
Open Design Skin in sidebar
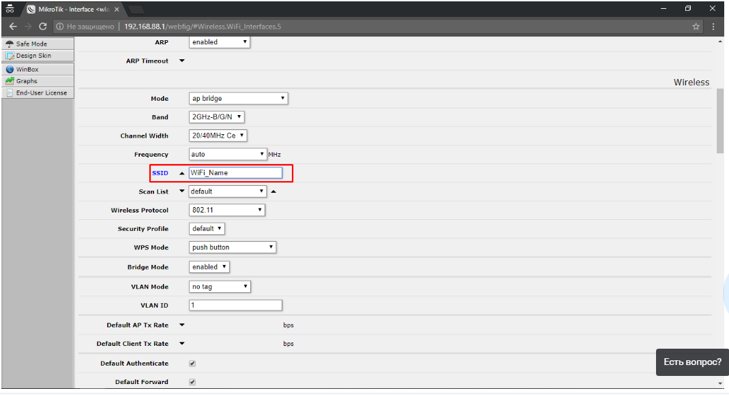38,56
